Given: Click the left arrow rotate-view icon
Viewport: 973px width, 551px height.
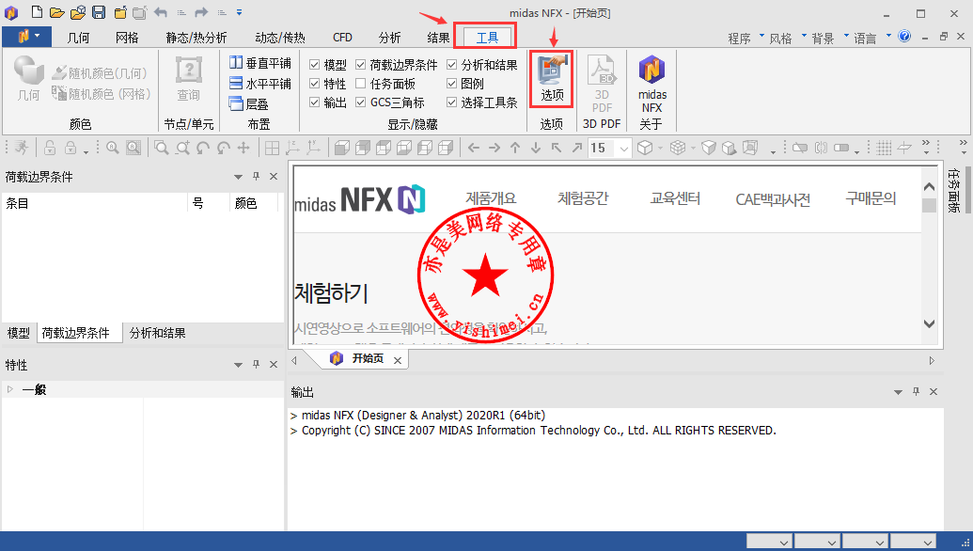Looking at the screenshot, I should pyautogui.click(x=474, y=148).
